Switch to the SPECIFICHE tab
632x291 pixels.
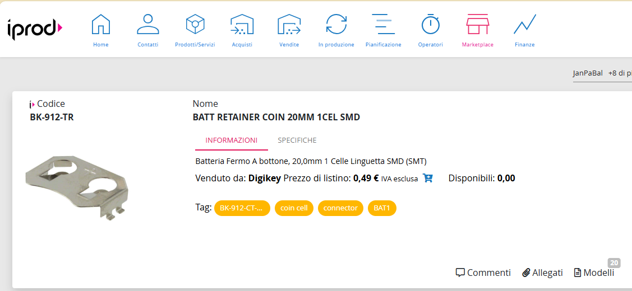click(x=297, y=140)
